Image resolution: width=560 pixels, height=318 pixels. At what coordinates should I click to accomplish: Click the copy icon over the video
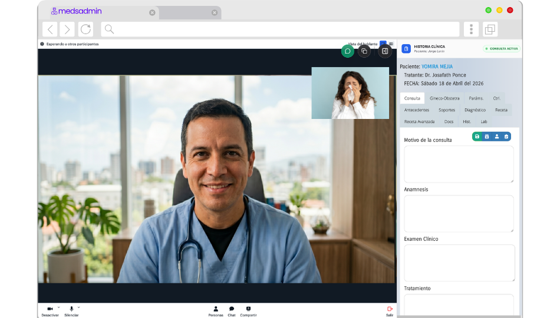[x=364, y=51]
